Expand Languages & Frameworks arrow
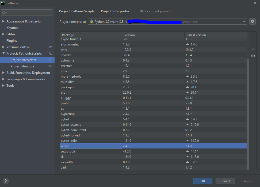Screen dimensions: 260x187 coord(3,79)
